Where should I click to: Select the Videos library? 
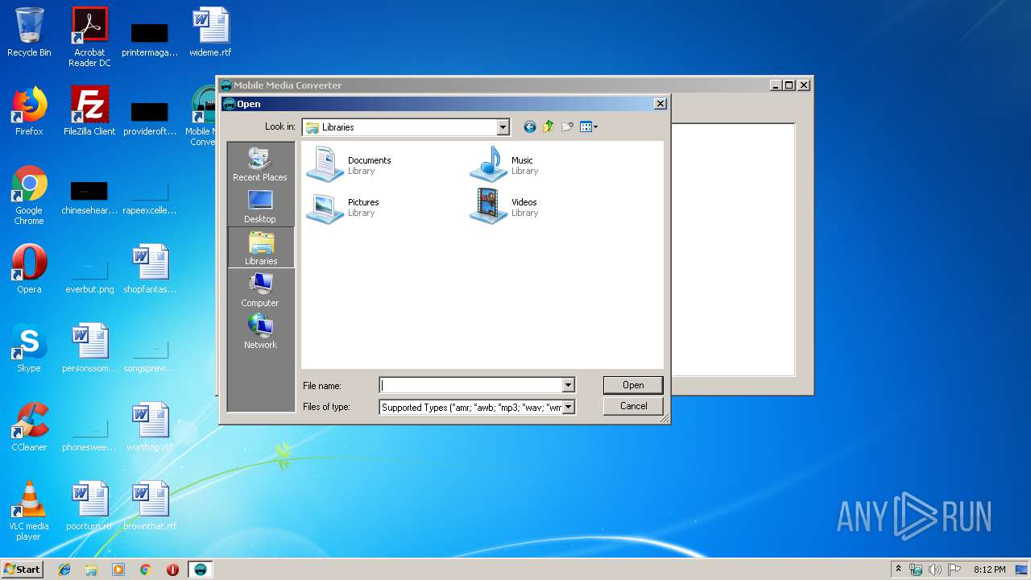(x=504, y=206)
